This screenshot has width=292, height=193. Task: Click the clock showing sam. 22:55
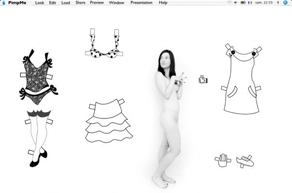(x=264, y=3)
